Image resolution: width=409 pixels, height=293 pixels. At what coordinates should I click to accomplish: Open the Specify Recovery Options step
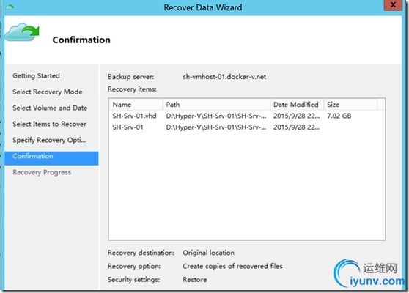click(x=49, y=140)
